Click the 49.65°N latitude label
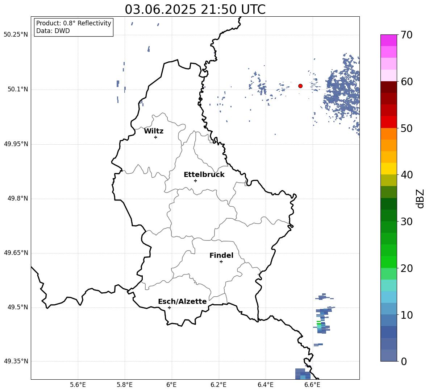This screenshot has width=429, height=392. coord(16,253)
